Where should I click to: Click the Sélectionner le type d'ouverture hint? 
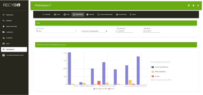pyautogui.click(x=161, y=80)
